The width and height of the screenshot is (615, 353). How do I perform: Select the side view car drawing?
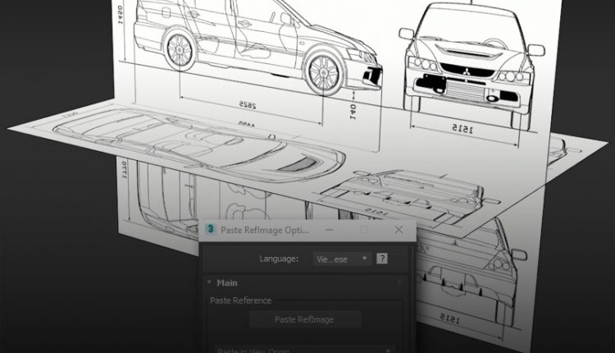click(x=254, y=41)
